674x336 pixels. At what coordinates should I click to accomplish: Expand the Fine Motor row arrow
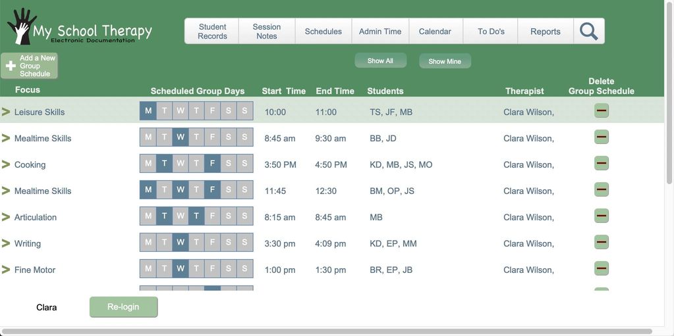click(x=6, y=270)
